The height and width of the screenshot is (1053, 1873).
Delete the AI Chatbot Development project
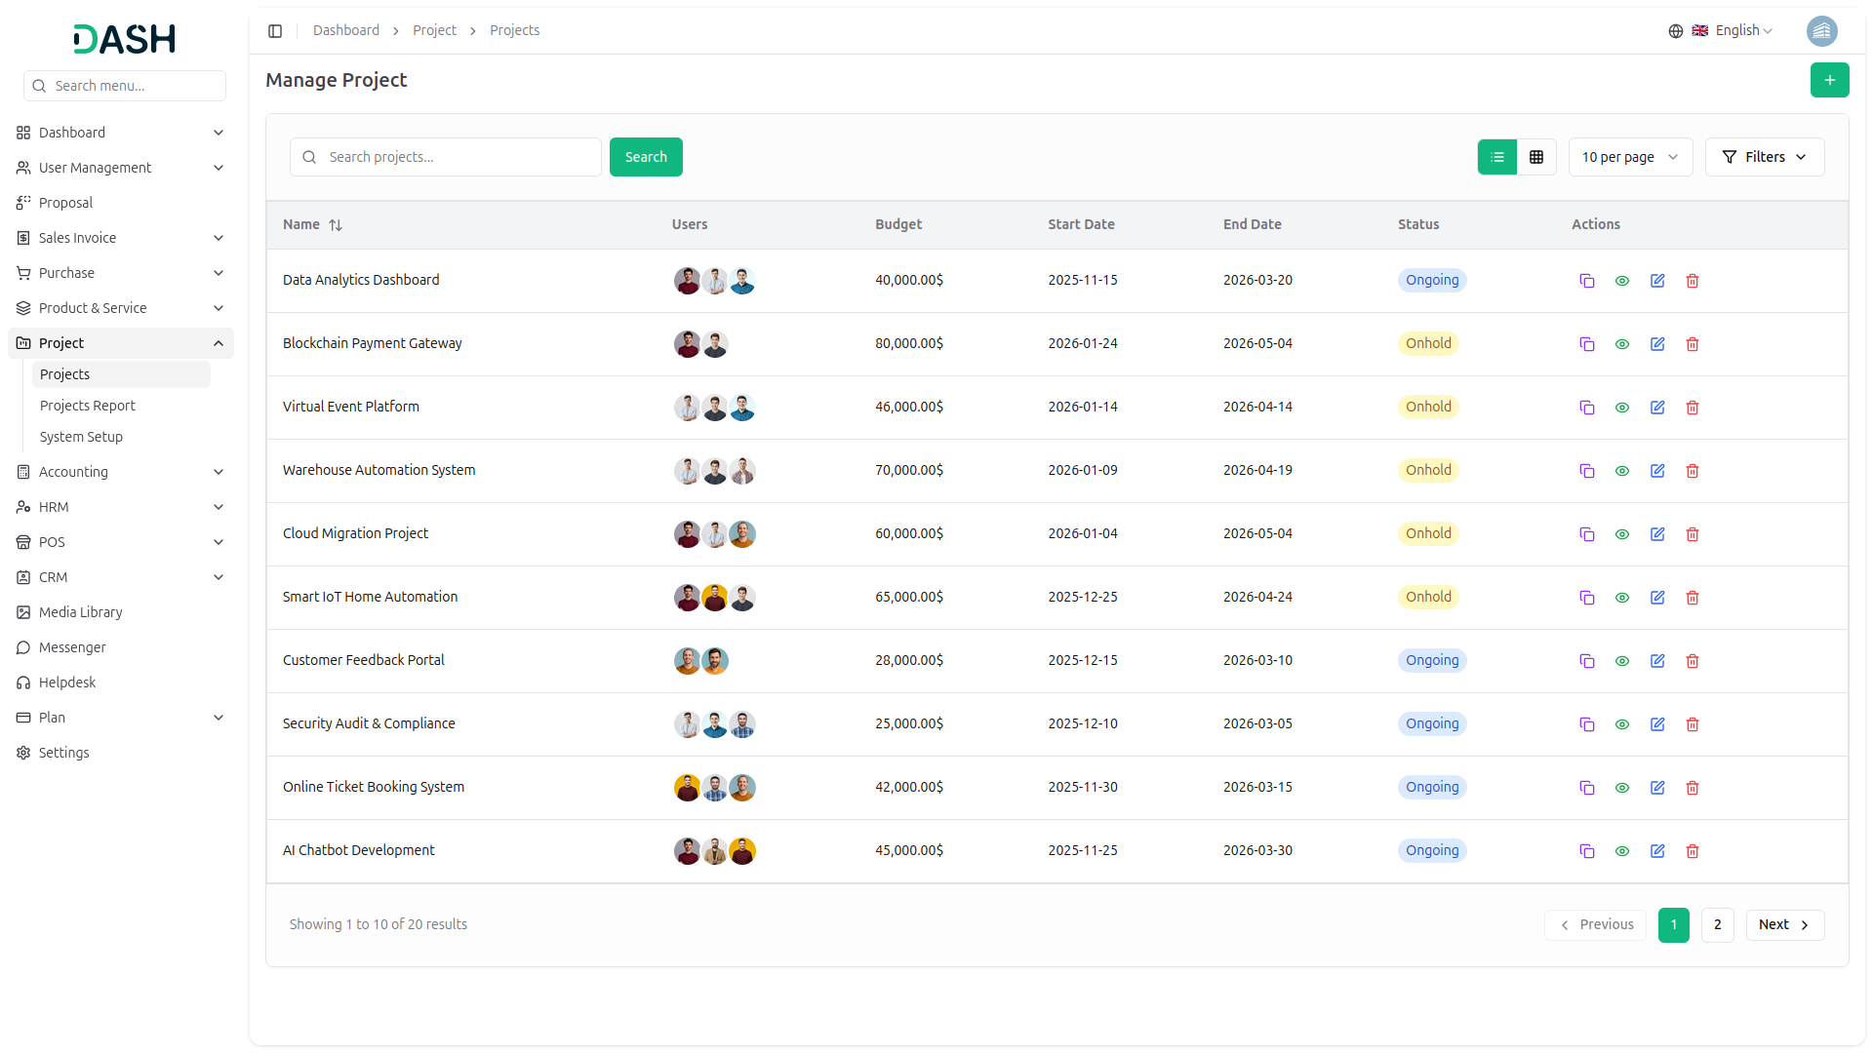pyautogui.click(x=1692, y=851)
